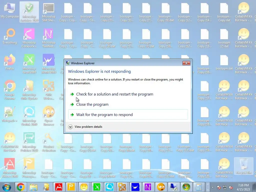The width and height of the screenshot is (256, 192).
Task: Select the CollabVM Kit Bot Hack icon beneath Notepad++
Action: (10, 142)
